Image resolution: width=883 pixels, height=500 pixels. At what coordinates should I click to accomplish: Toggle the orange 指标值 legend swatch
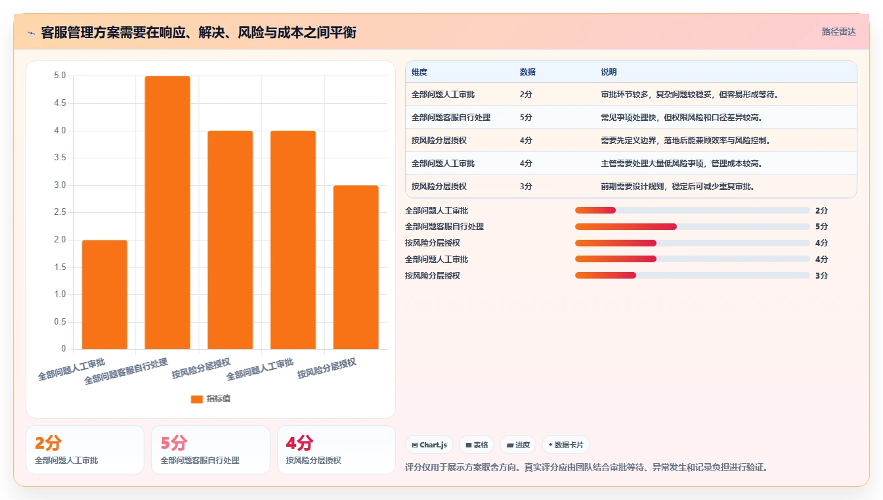[197, 399]
